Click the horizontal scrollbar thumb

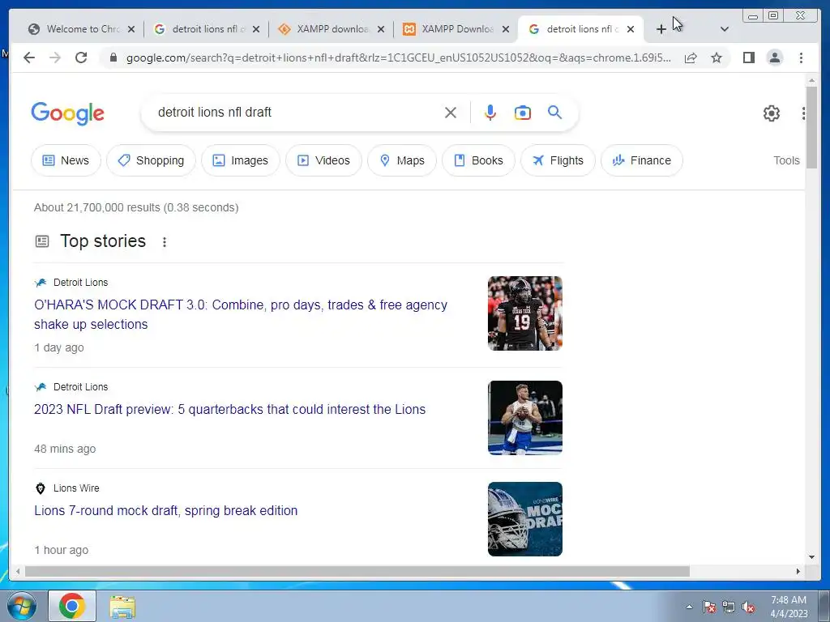357,571
